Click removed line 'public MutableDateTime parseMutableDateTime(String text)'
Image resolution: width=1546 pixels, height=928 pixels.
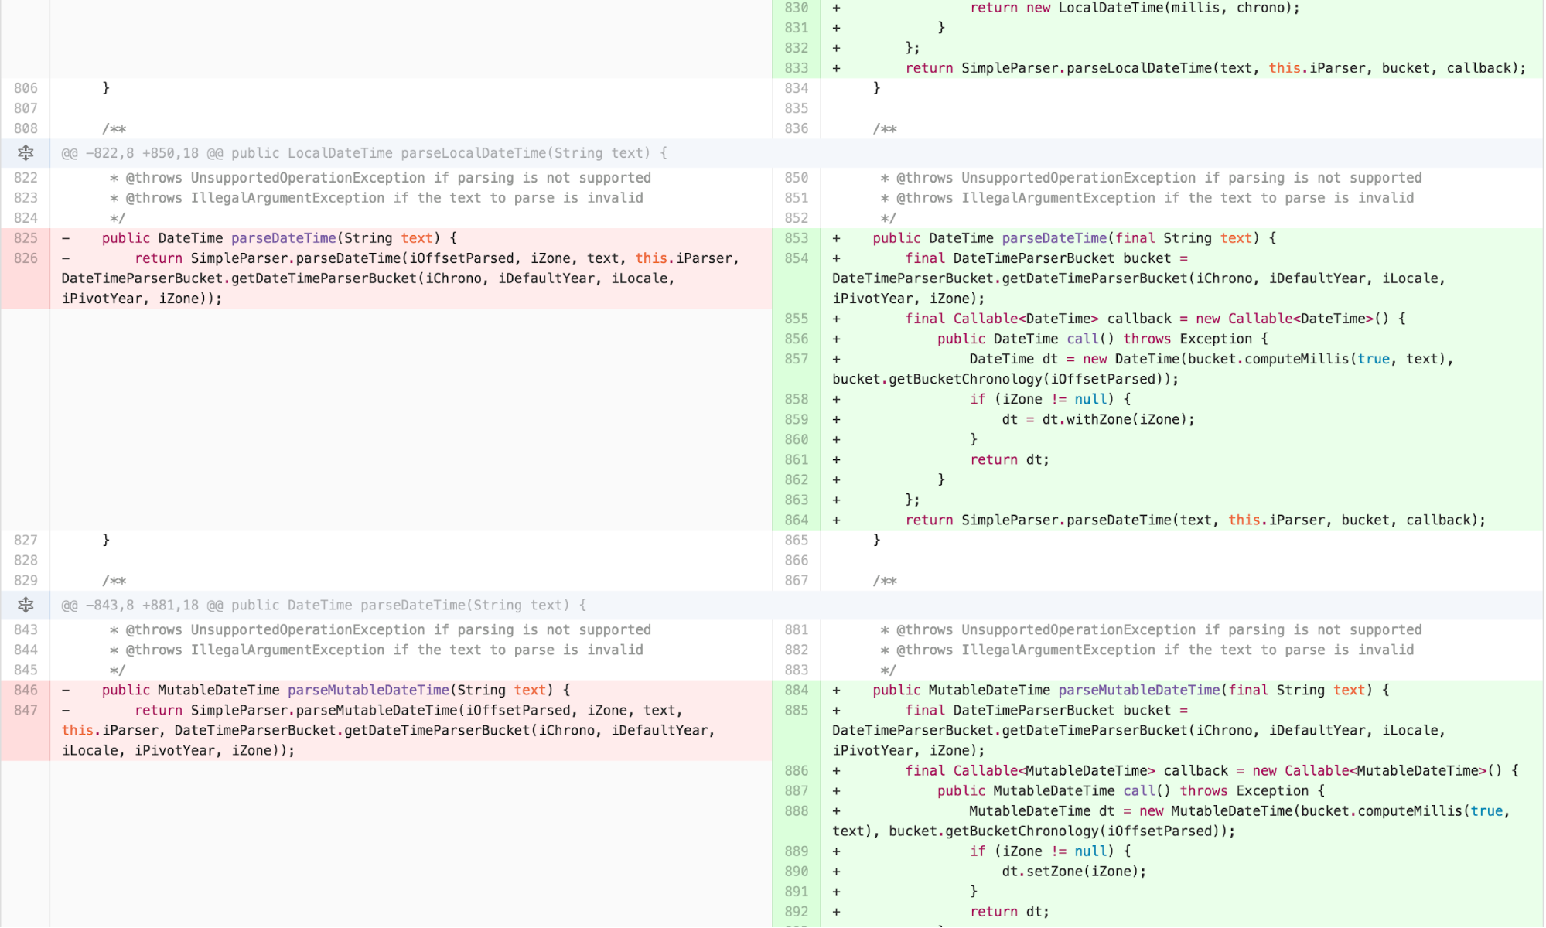pyautogui.click(x=336, y=690)
